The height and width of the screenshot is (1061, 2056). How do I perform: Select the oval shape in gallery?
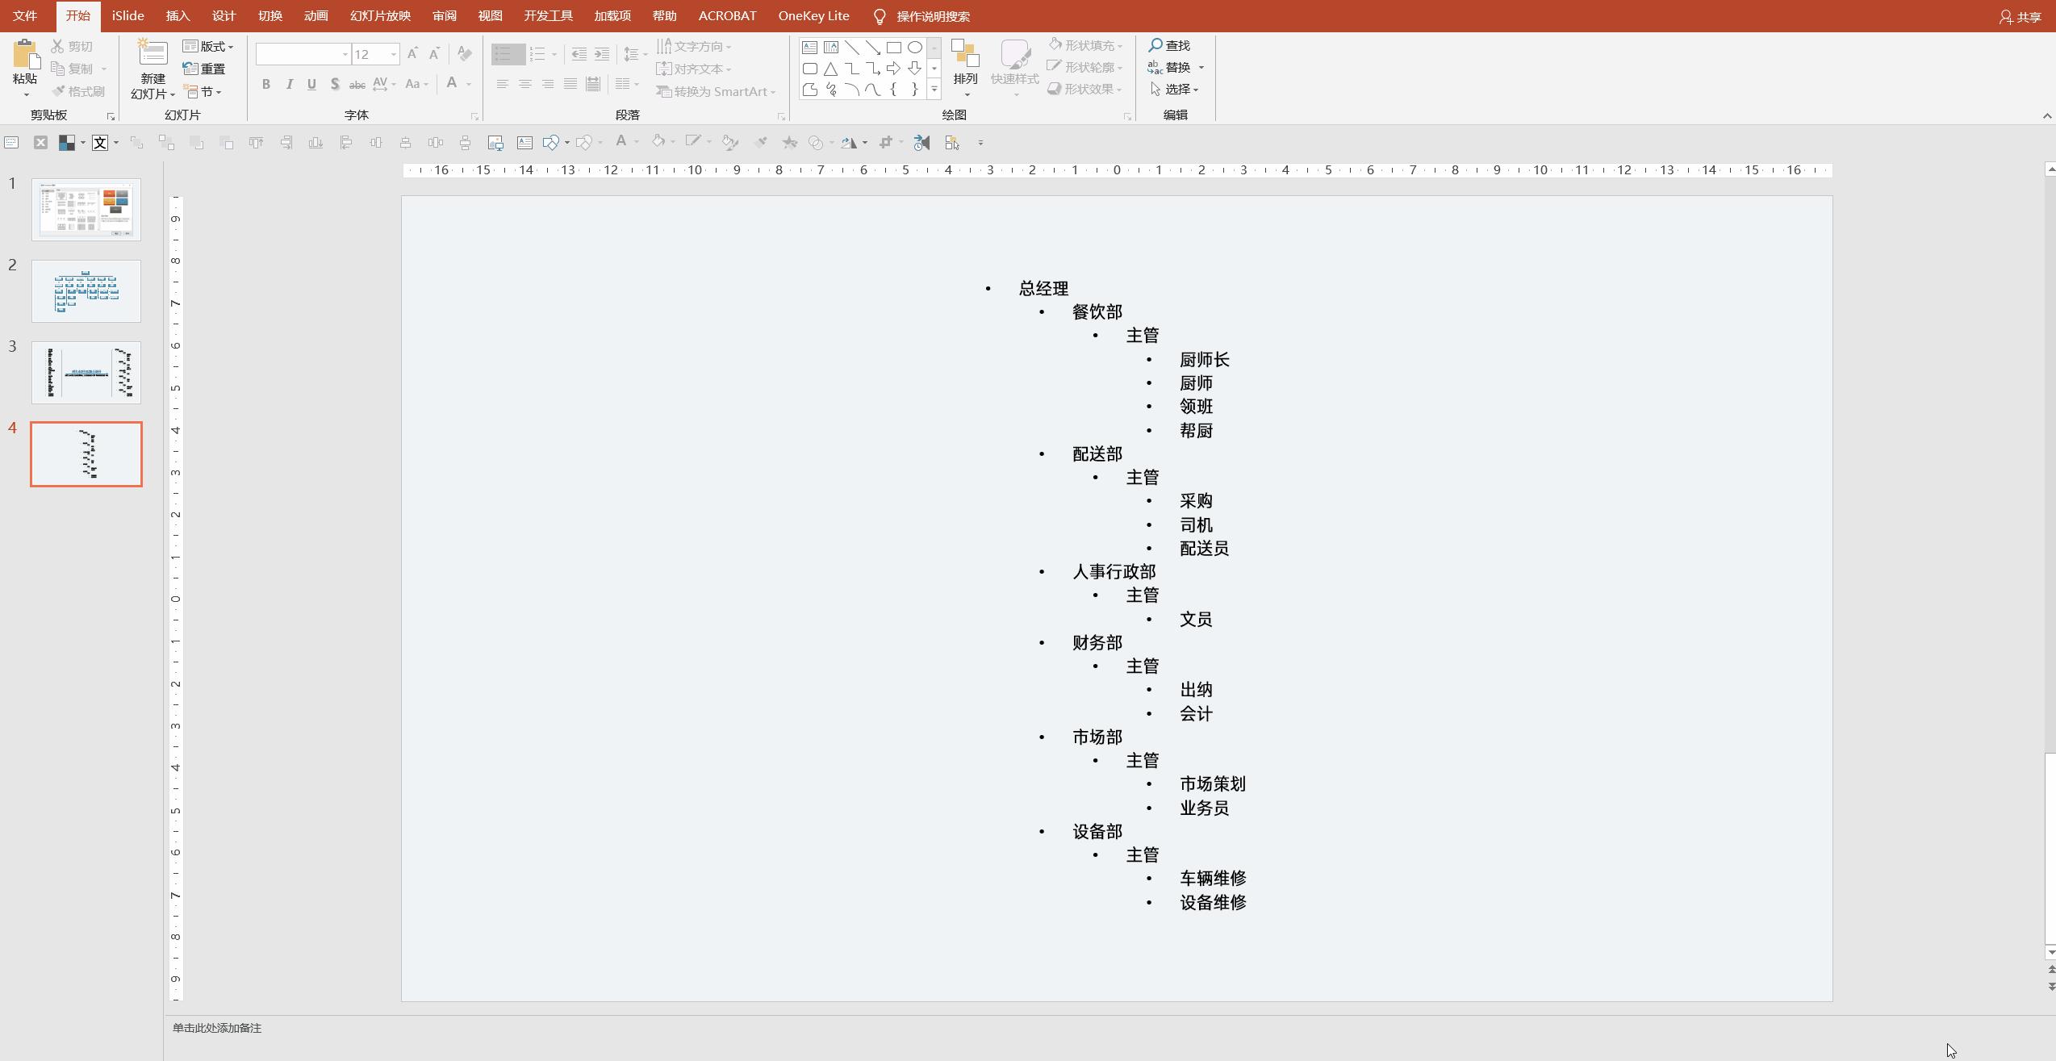click(914, 48)
